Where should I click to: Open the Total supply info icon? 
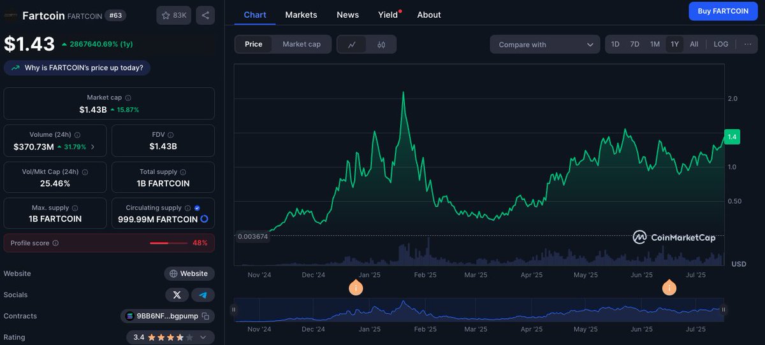(183, 172)
